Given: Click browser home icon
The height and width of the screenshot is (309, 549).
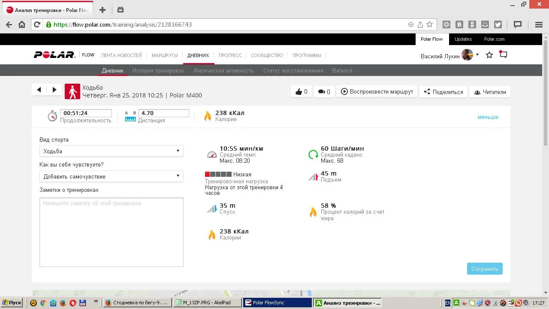Looking at the screenshot, I should coord(22,24).
